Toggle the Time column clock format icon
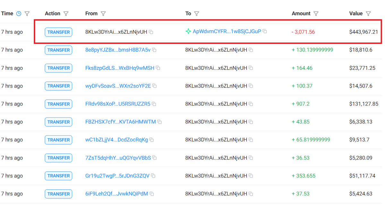 (x=19, y=13)
